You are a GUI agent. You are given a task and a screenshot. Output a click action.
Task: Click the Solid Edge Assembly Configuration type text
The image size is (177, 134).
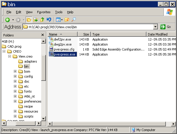[x=118, y=49]
